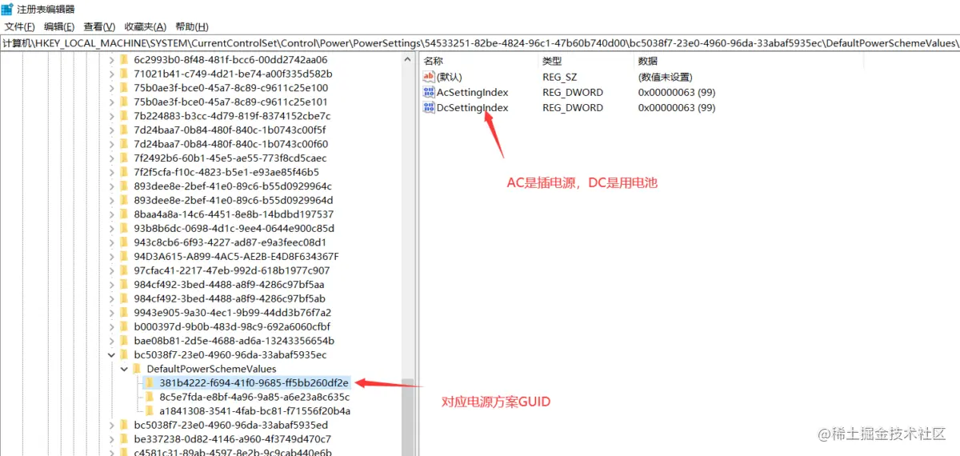Open the 查看(V) menu
The width and height of the screenshot is (960, 456).
coord(99,27)
